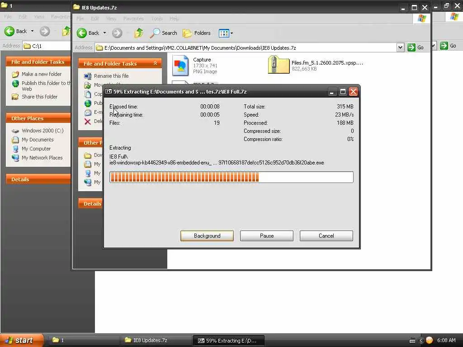
Task: Minimize the extracting dialog
Action: click(x=332, y=92)
